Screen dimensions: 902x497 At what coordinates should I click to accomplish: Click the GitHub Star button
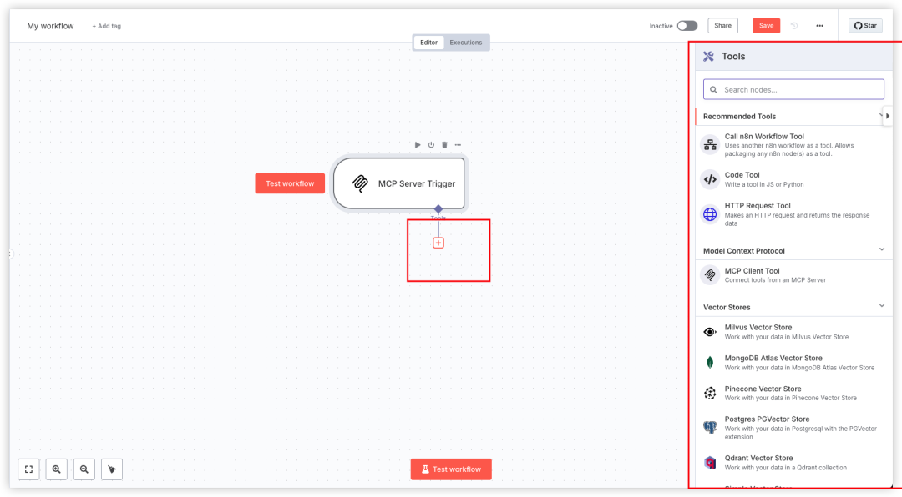click(x=866, y=26)
